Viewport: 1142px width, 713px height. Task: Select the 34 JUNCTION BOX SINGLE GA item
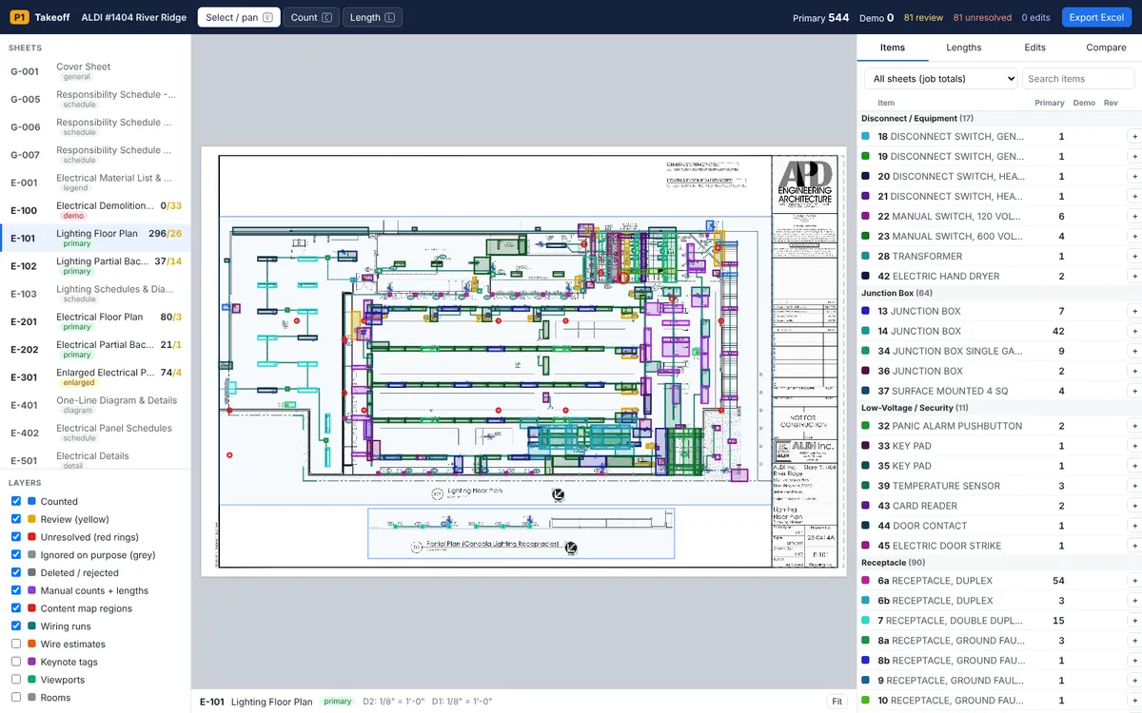999,351
